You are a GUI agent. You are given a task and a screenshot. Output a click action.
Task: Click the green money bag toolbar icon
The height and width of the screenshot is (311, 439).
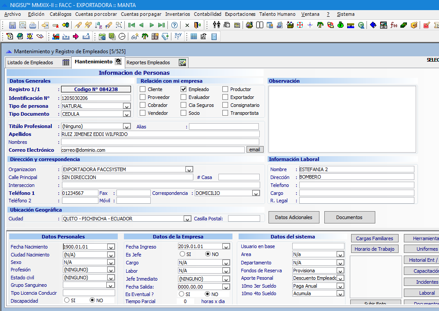click(341, 25)
